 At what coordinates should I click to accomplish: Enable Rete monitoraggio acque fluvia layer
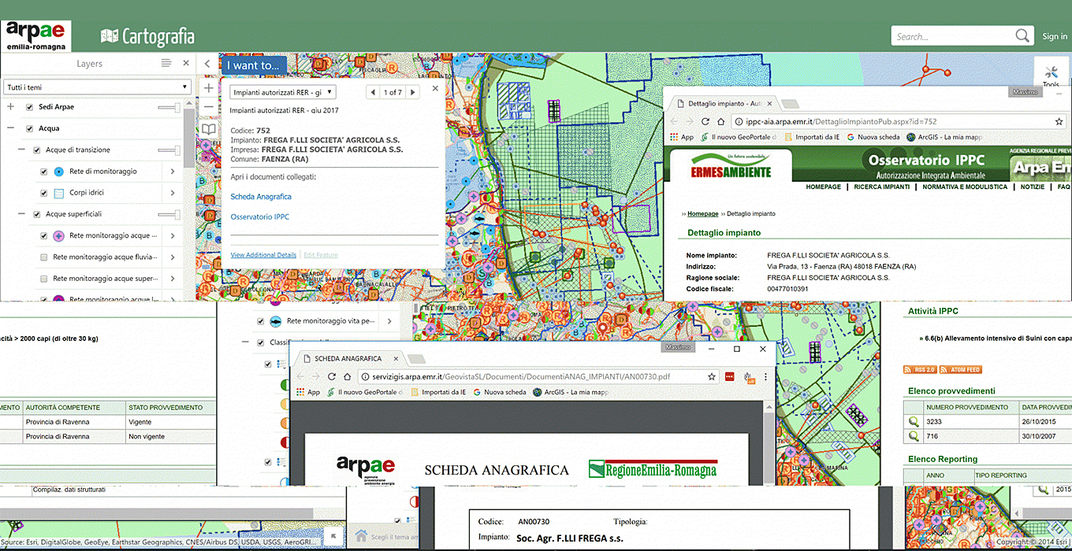[44, 257]
